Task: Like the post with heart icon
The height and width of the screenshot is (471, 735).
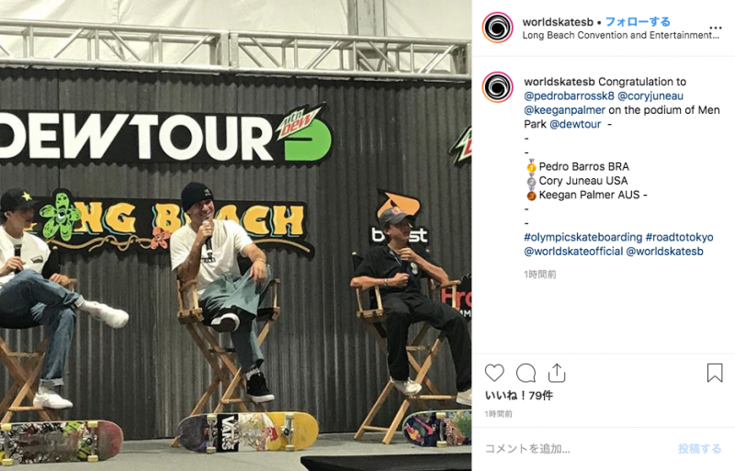Action: tap(494, 373)
